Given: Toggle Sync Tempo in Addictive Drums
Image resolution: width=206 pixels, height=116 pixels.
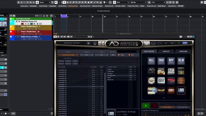Looking at the screenshot, I should point(167,107).
